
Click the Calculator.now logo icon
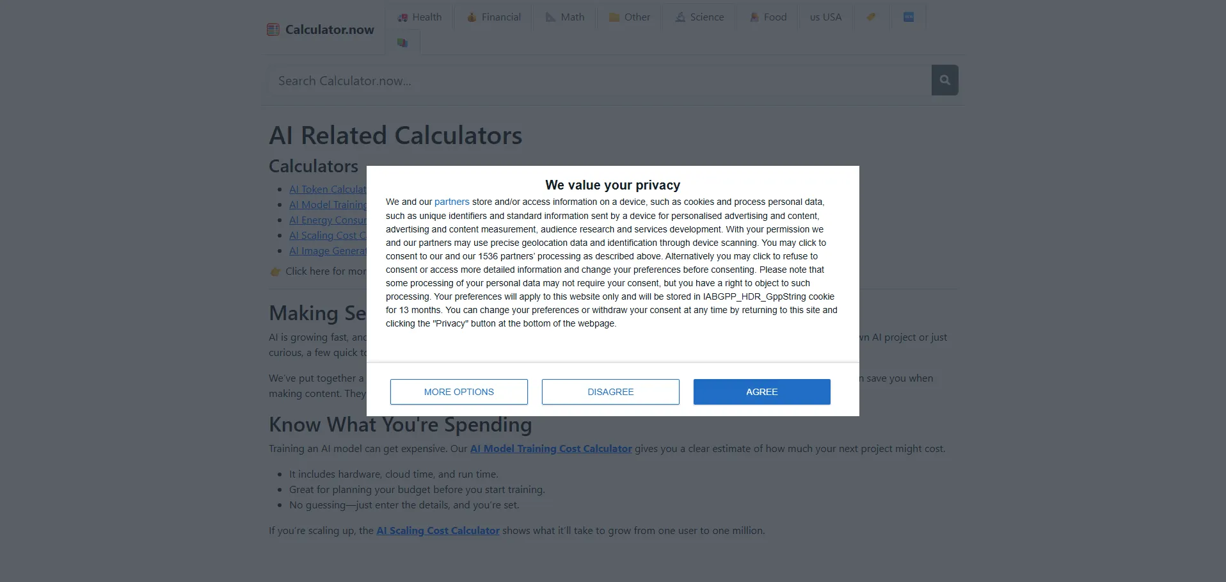273,29
